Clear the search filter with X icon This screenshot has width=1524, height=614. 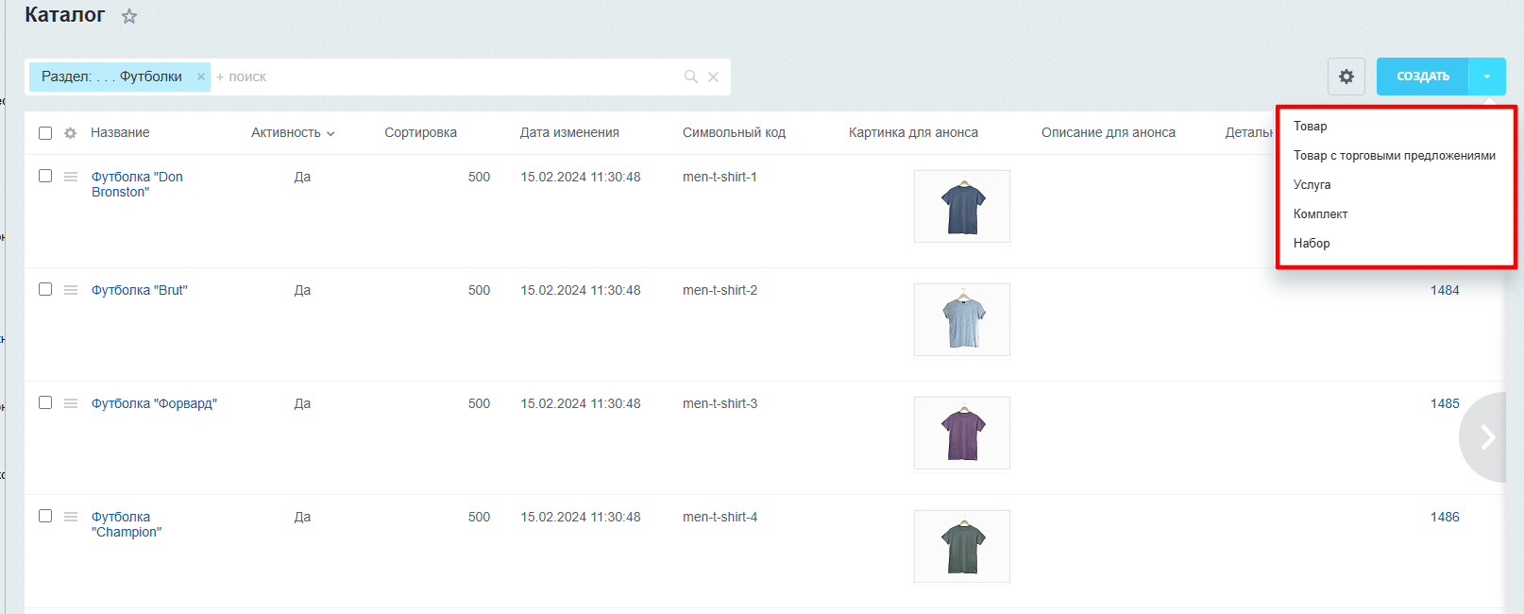(714, 77)
